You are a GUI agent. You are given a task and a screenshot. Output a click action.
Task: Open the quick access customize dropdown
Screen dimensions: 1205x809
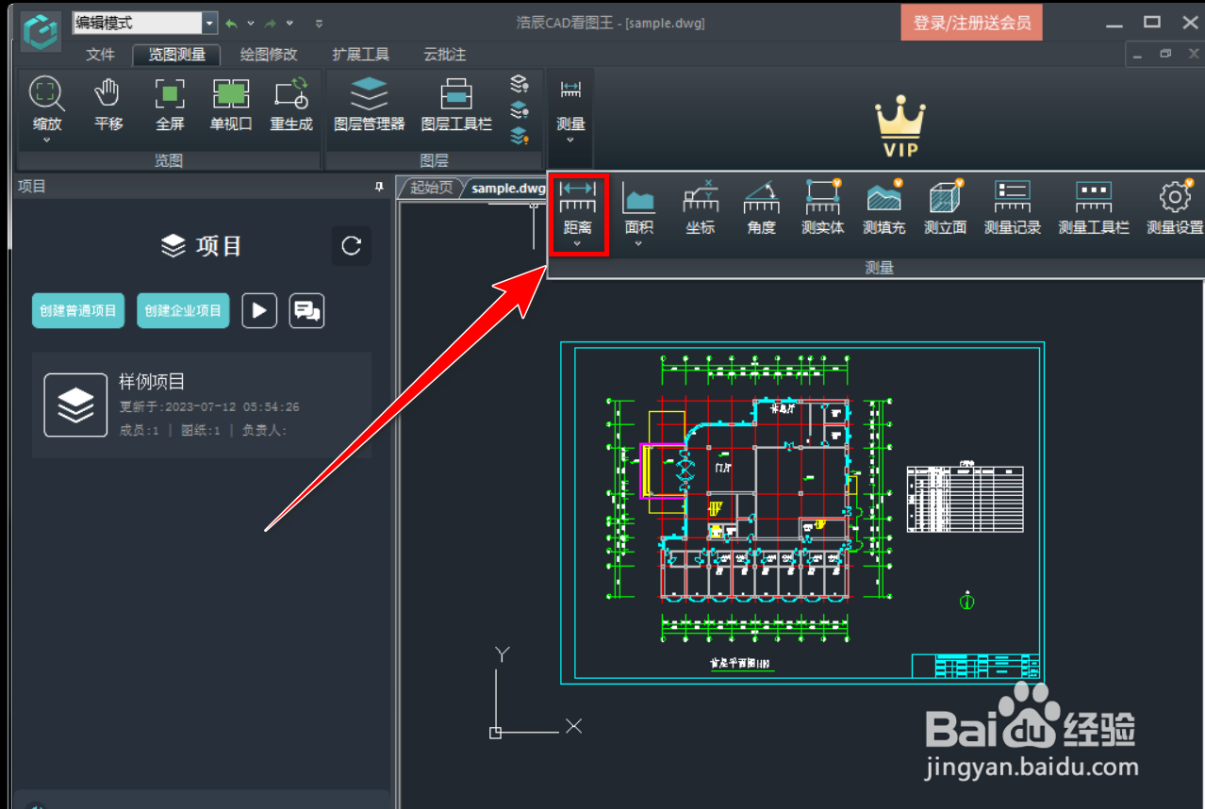[x=319, y=24]
